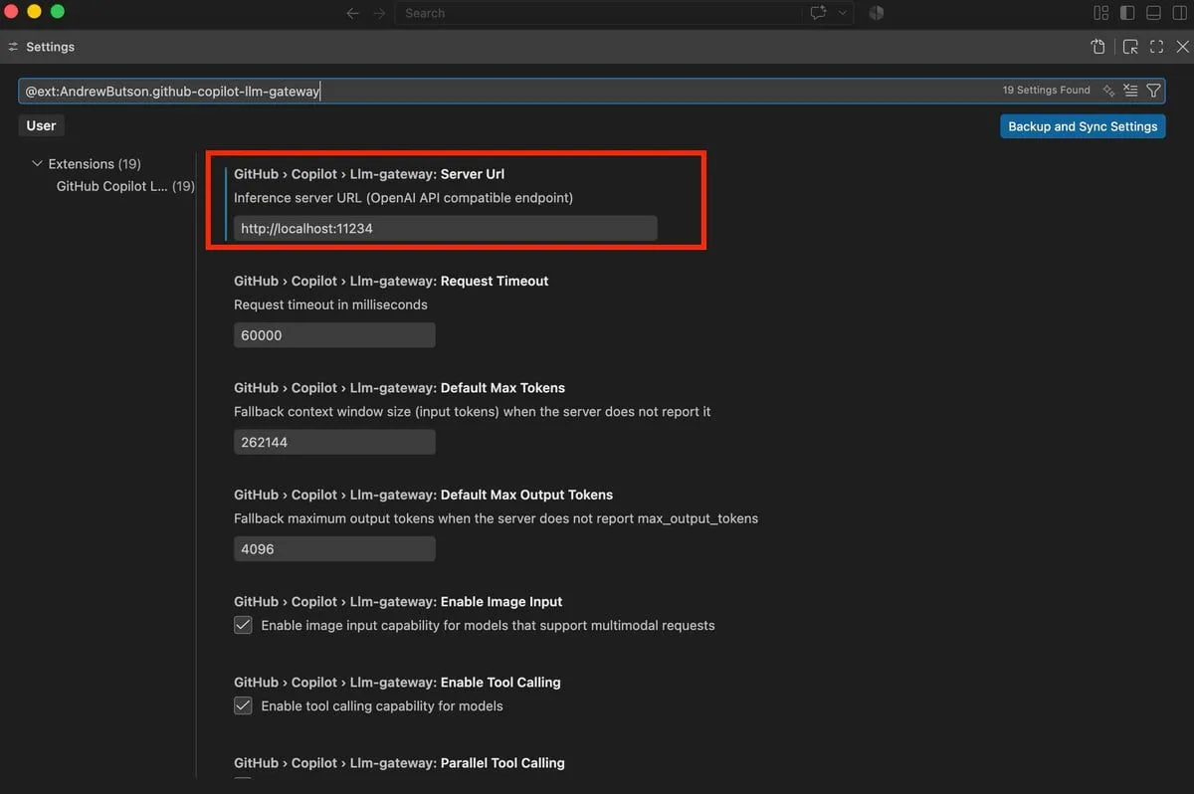Click the round agent status icon
1194x794 pixels.
point(877,13)
